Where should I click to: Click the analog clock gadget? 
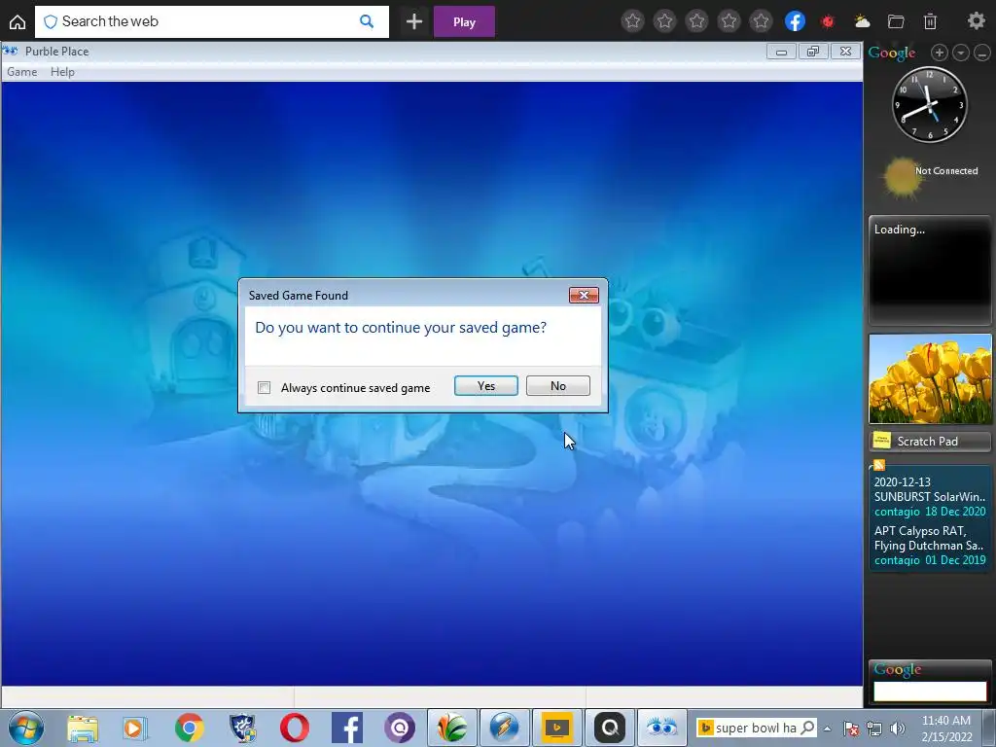[x=929, y=104]
